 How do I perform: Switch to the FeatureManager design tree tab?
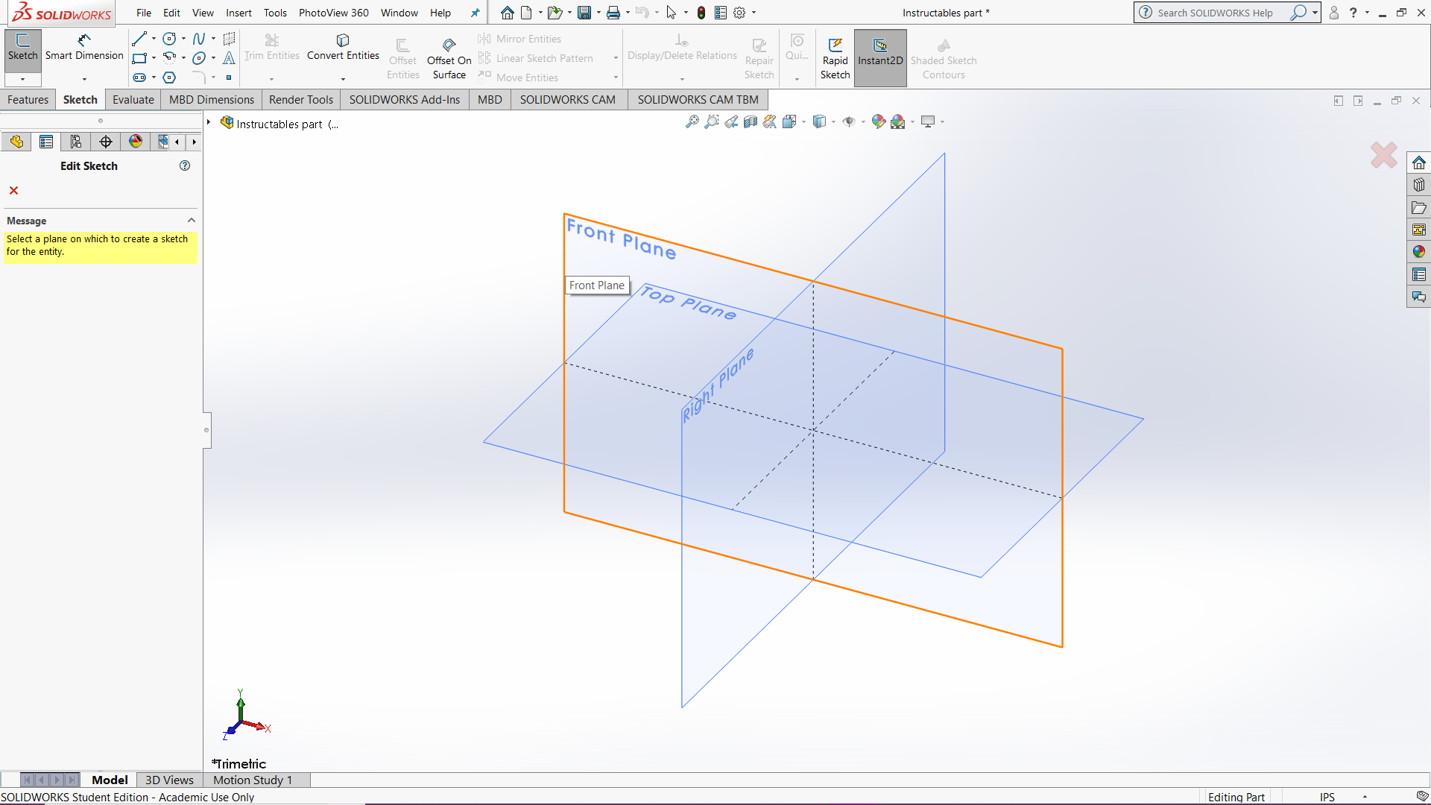point(16,141)
